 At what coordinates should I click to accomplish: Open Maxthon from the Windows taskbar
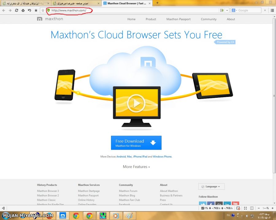pyautogui.click(x=63, y=216)
